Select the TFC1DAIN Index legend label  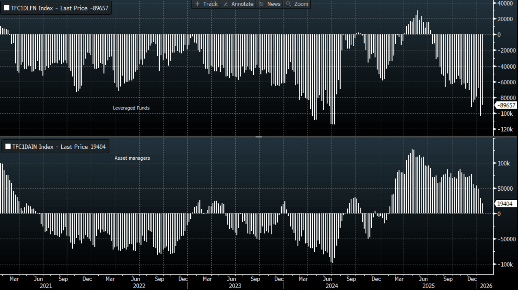pyautogui.click(x=59, y=147)
